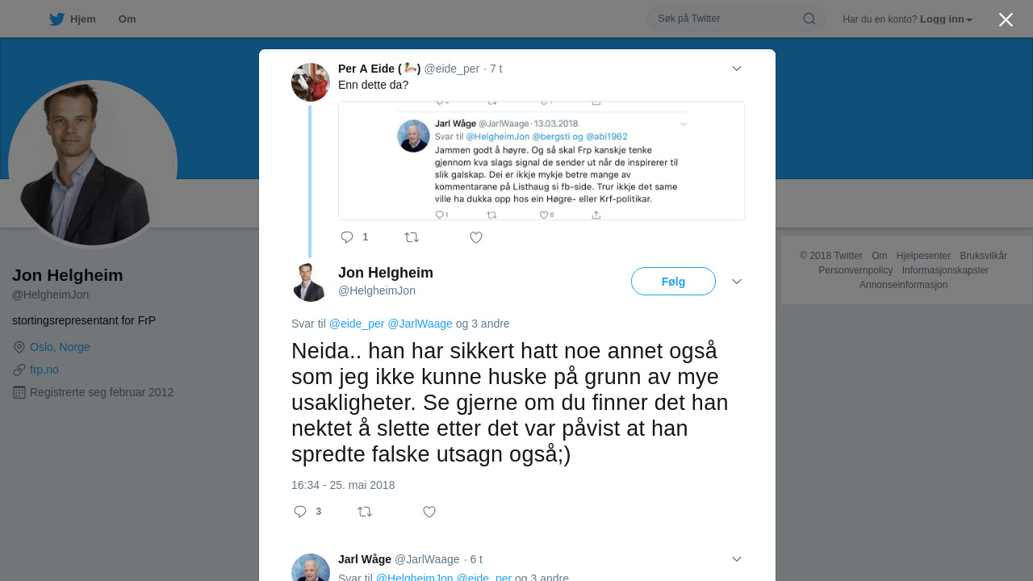The width and height of the screenshot is (1033, 581).
Task: Reply to Per A Eide's tweet
Action: coord(347,237)
